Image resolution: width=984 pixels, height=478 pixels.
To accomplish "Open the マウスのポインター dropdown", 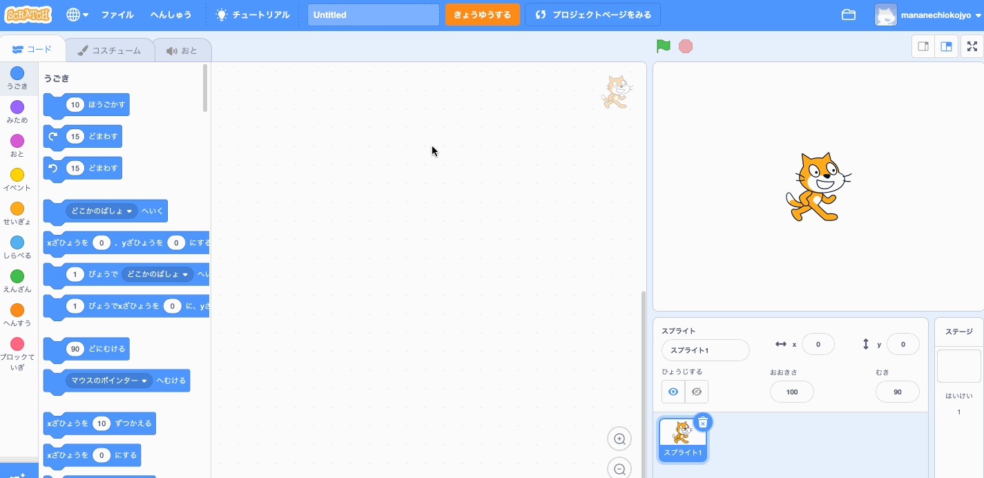I will click(x=144, y=381).
